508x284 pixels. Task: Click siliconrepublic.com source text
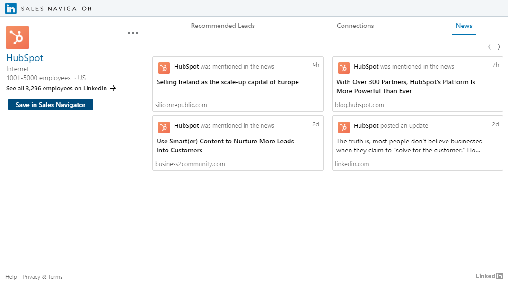tap(181, 105)
